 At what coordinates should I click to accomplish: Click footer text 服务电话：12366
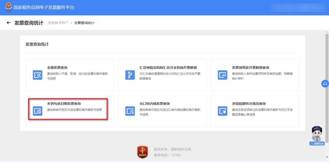[x=167, y=155]
